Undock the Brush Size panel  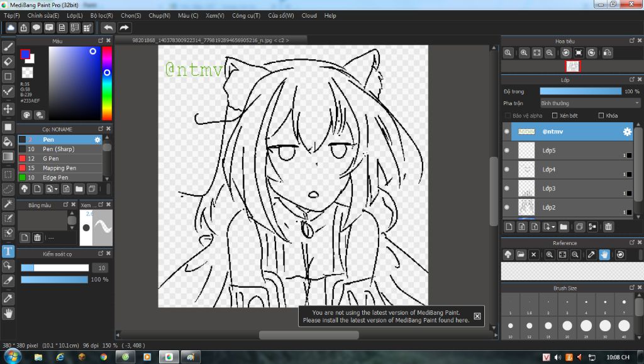point(631,288)
